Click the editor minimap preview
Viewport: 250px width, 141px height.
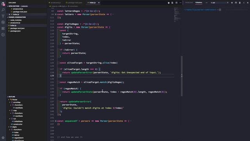pyautogui.click(x=177, y=14)
